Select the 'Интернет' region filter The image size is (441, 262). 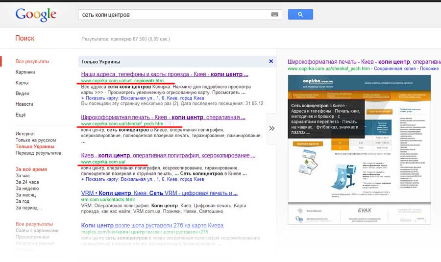(x=25, y=134)
